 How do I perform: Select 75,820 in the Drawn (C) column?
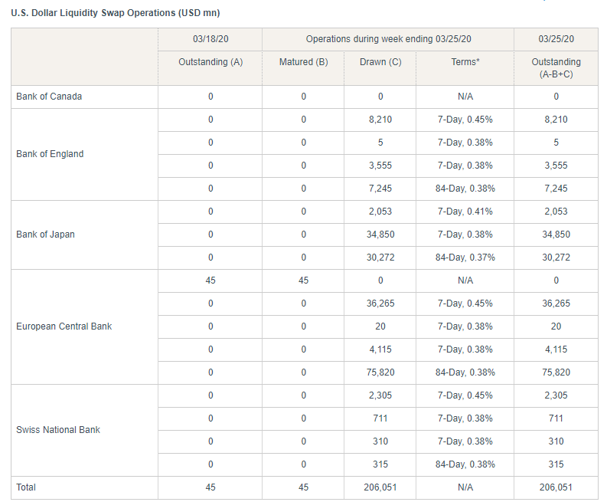380,372
